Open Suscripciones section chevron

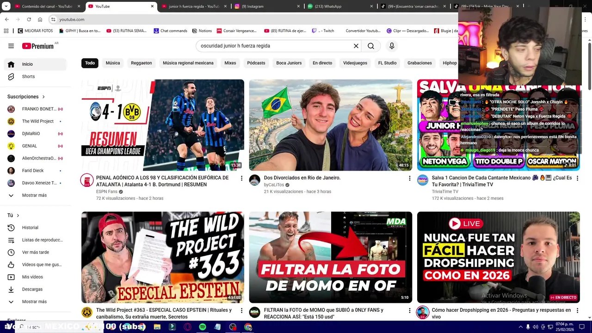pyautogui.click(x=43, y=97)
